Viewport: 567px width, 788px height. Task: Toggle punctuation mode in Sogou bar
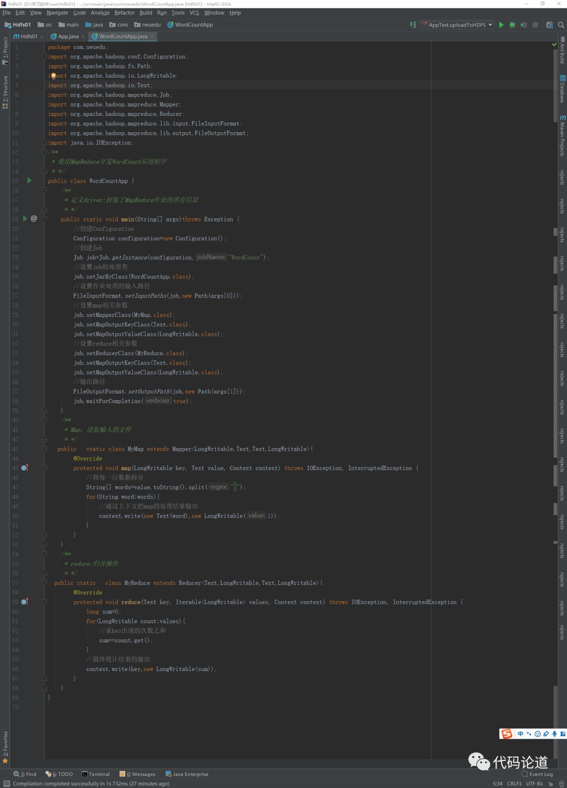point(529,734)
